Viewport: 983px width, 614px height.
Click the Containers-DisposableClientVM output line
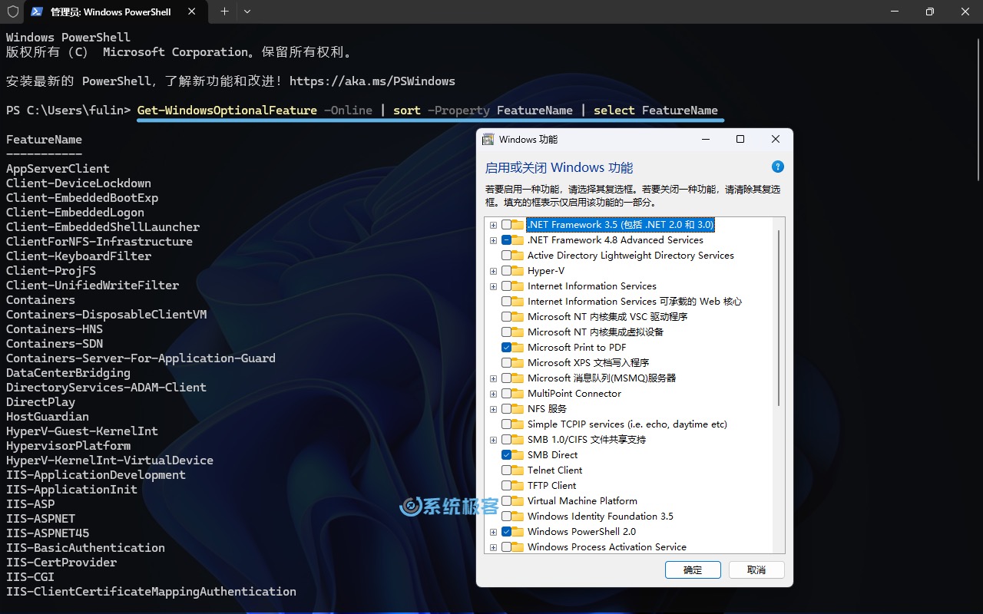coord(107,315)
